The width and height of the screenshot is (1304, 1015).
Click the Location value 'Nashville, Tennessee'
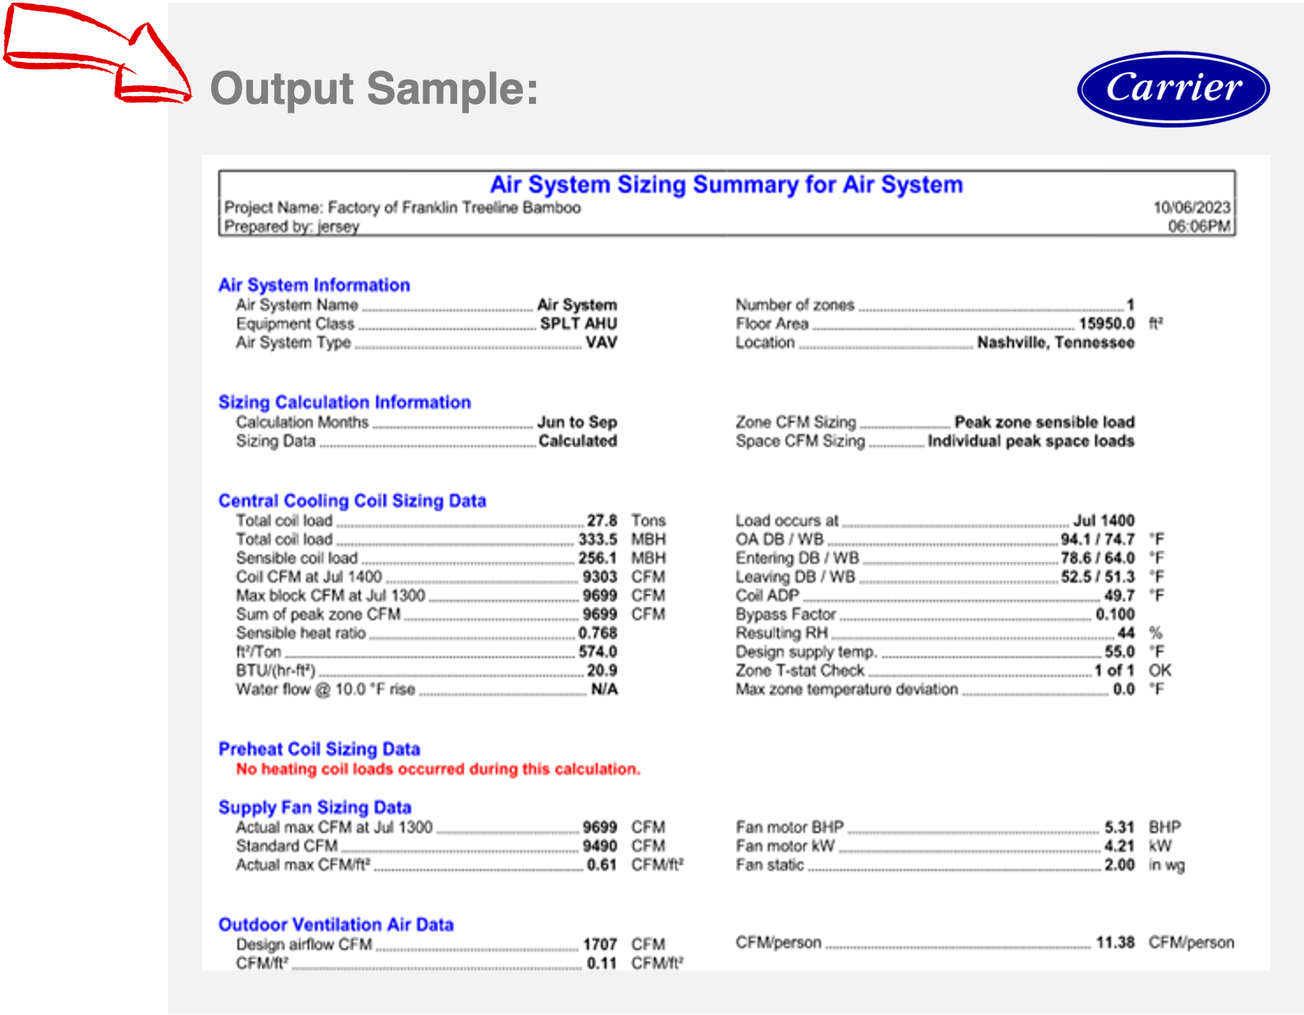pyautogui.click(x=1055, y=342)
